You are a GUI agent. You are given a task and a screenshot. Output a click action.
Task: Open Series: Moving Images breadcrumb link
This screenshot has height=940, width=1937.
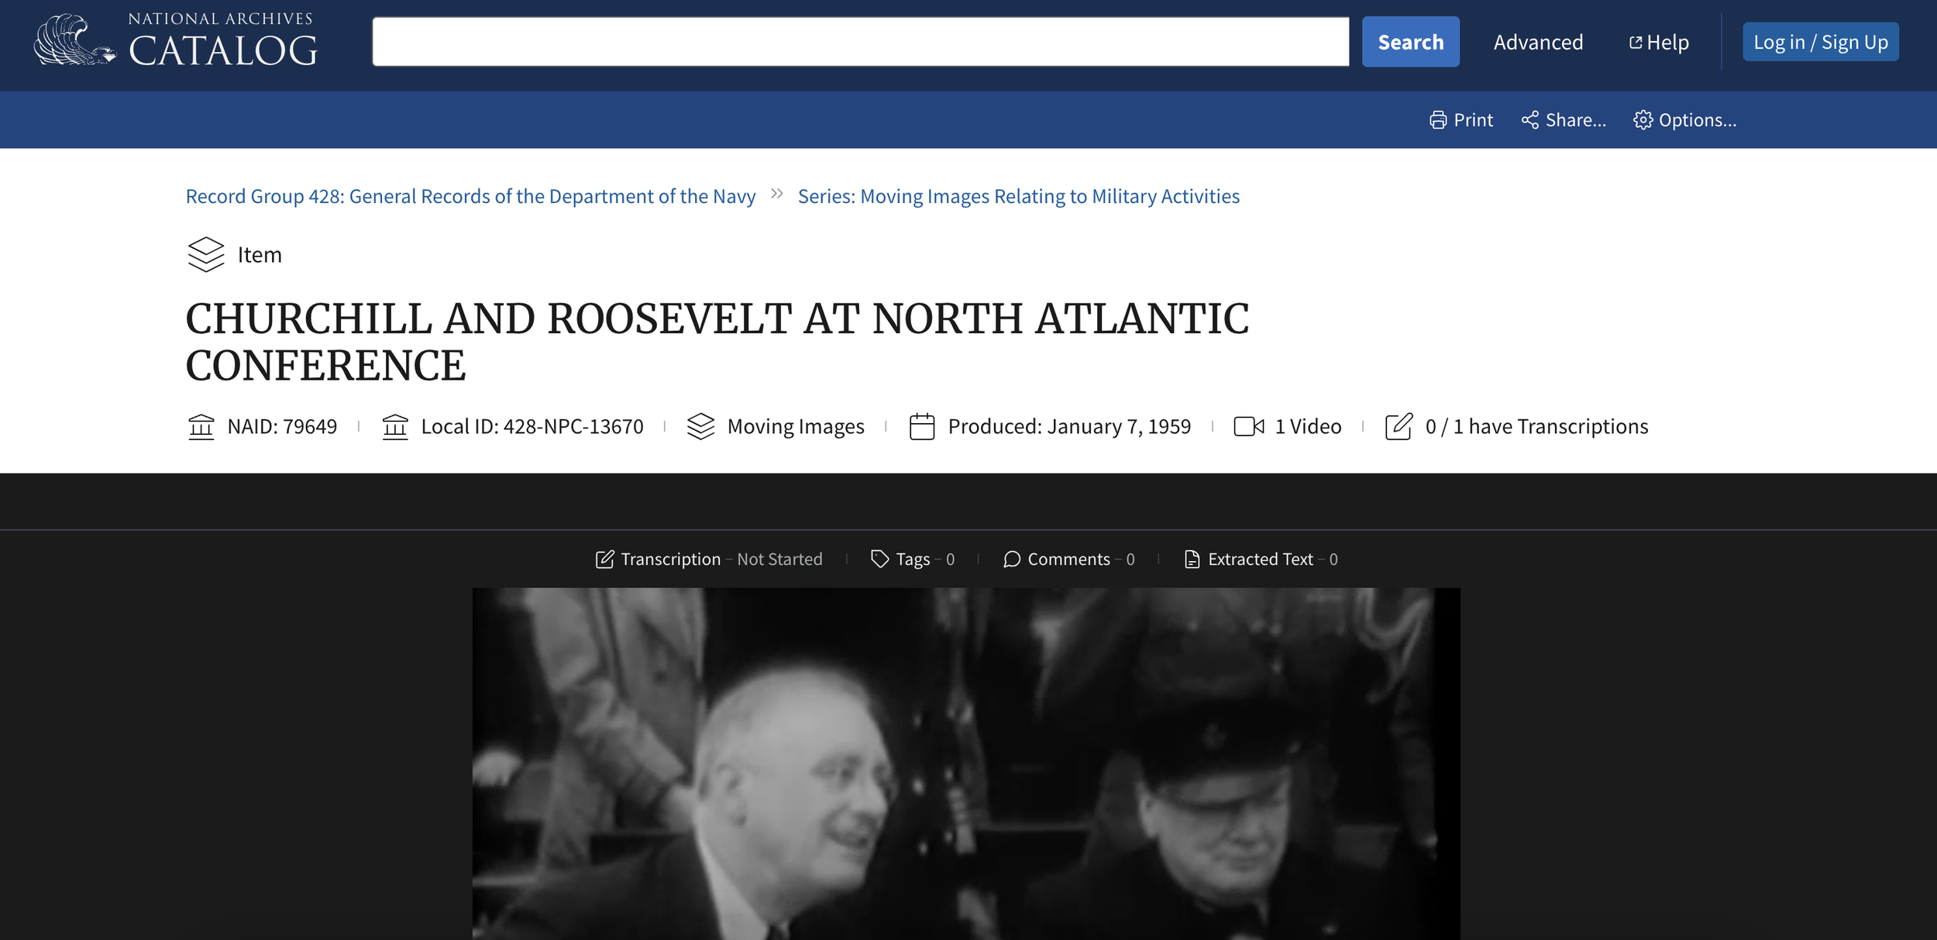(1018, 196)
